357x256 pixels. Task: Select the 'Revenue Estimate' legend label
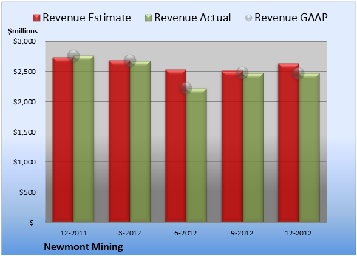click(x=87, y=18)
